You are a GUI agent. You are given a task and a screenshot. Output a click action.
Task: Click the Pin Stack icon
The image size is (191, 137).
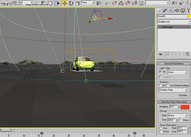pos(160,54)
